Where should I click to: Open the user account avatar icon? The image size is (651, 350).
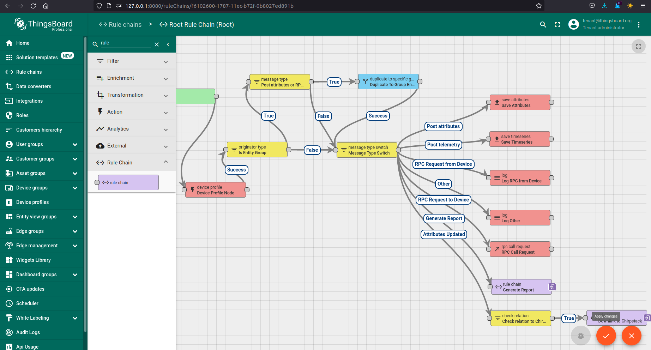pos(574,24)
